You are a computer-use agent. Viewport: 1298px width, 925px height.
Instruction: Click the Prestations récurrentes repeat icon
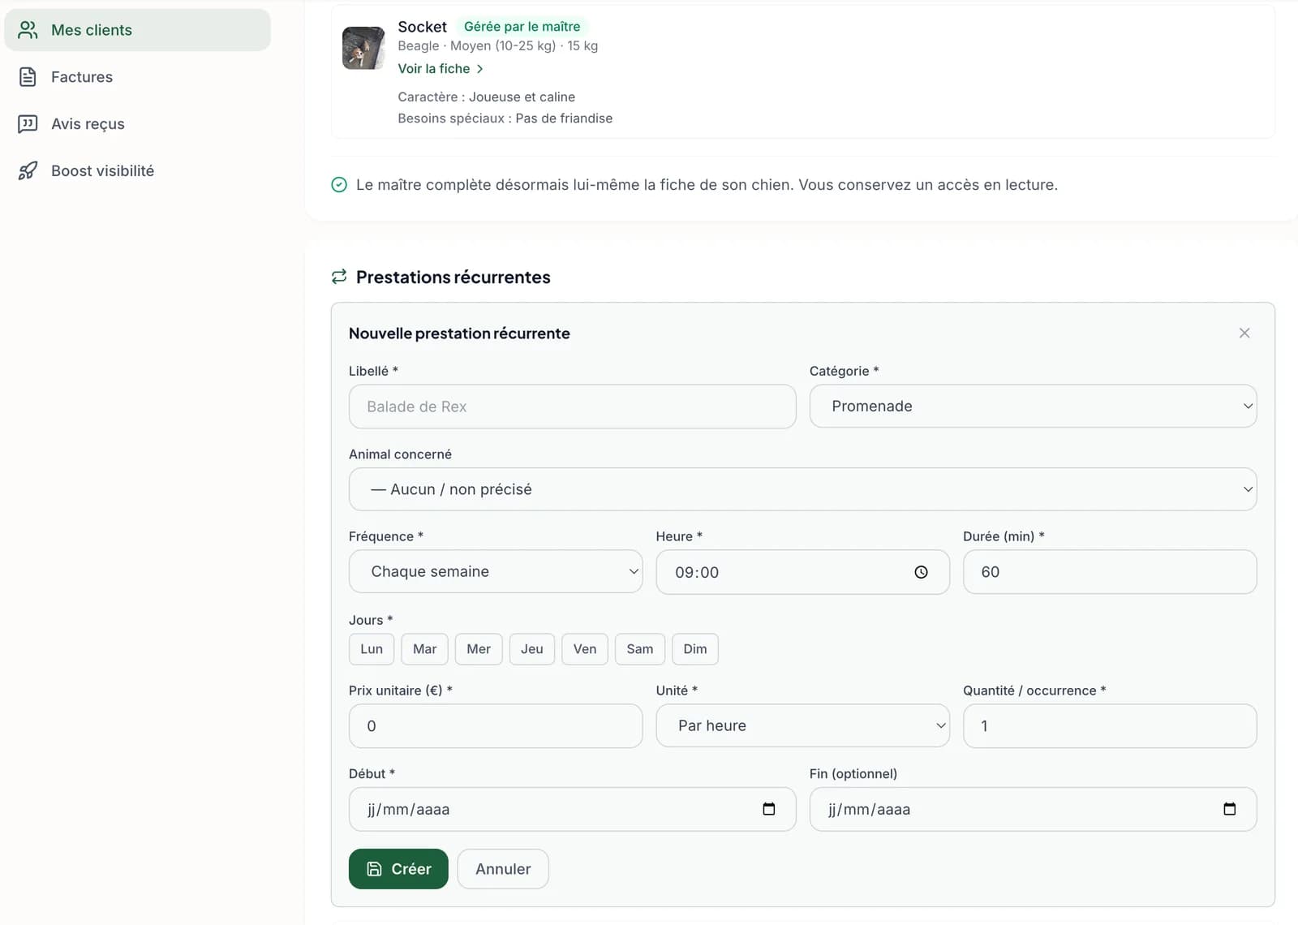339,277
